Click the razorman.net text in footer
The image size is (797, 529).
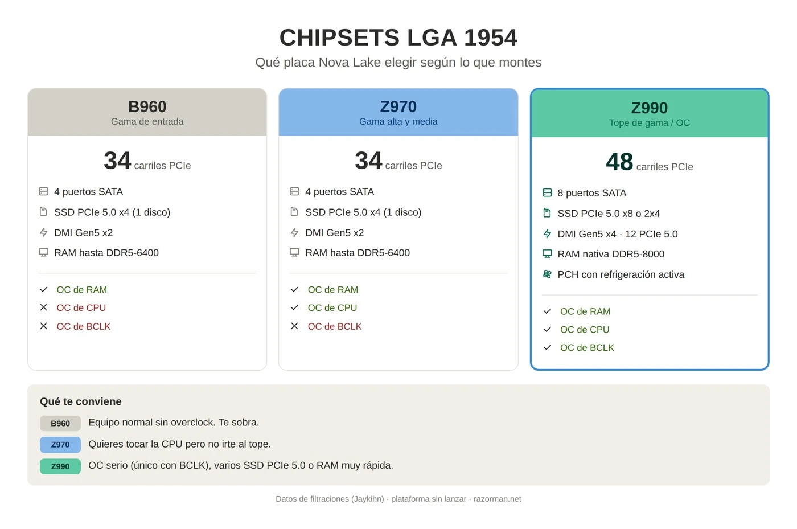pos(498,499)
